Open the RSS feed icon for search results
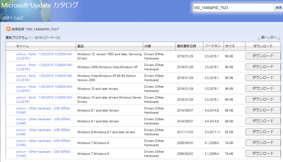The image size is (283, 162). (x=8, y=29)
